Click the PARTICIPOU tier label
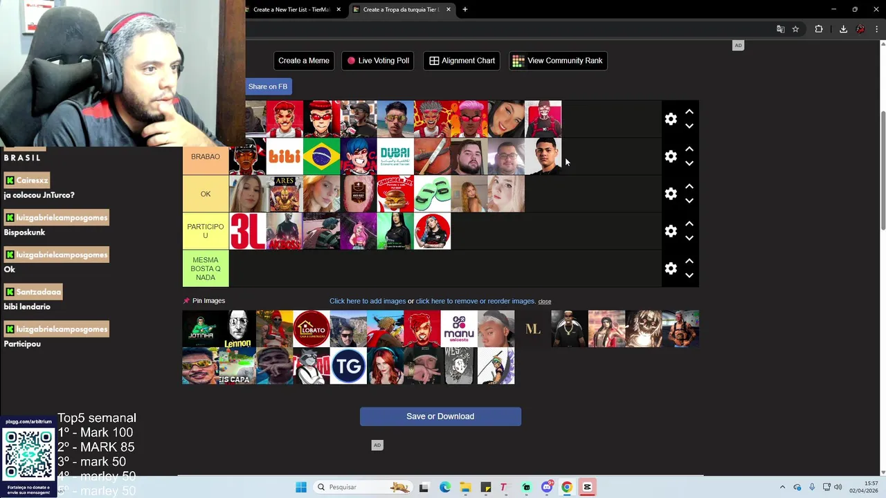The image size is (886, 498). point(206,231)
